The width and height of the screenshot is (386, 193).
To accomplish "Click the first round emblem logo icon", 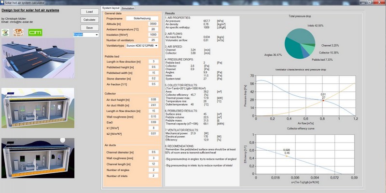I will (x=6, y=32).
